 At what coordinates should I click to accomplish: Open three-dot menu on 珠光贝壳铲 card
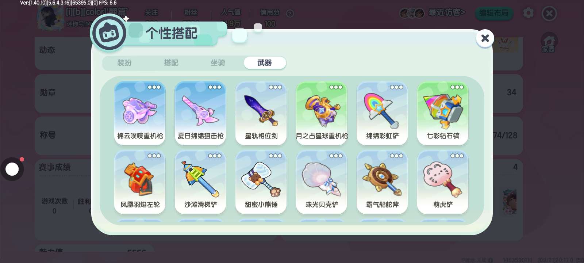click(336, 156)
